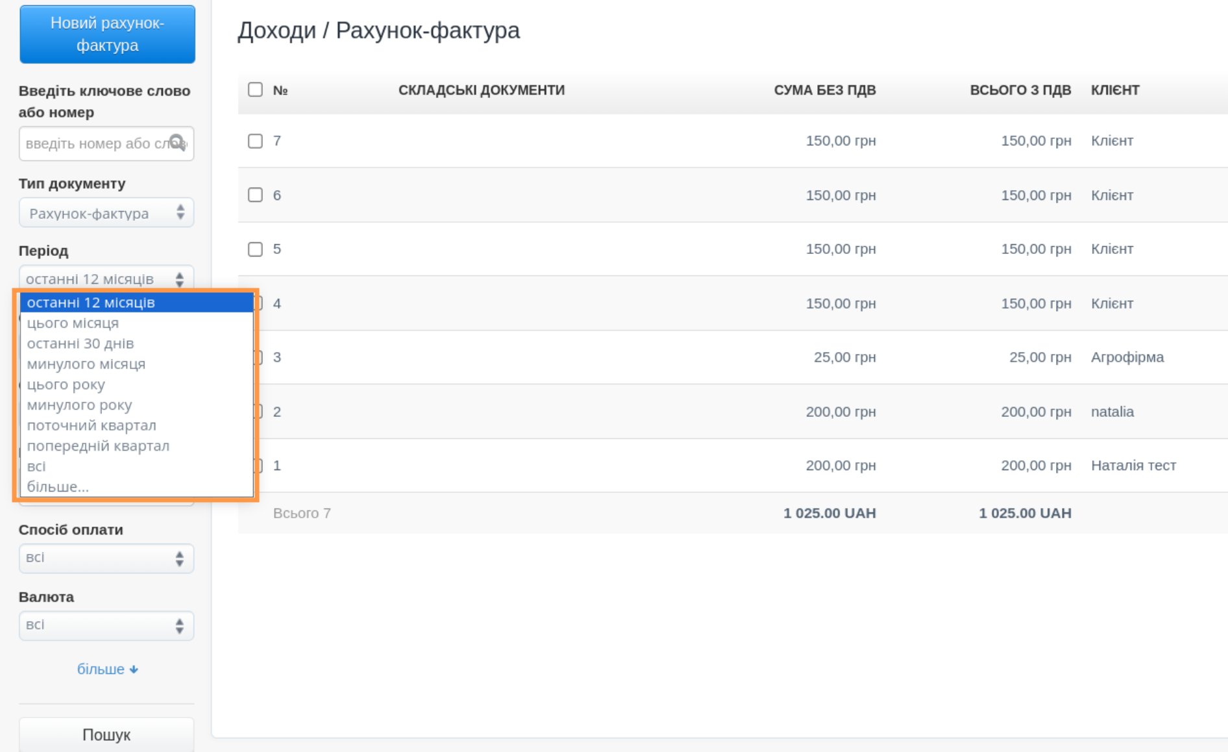Select 'поточний квартал' in period list
1228x752 pixels.
(x=92, y=425)
